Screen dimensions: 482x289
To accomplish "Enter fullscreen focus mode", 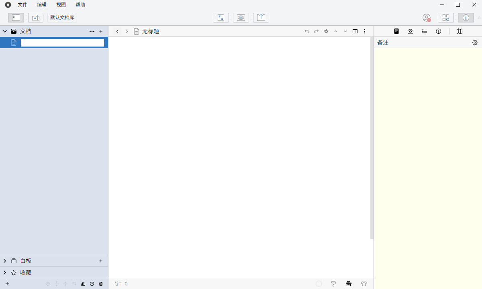I will [221, 18].
